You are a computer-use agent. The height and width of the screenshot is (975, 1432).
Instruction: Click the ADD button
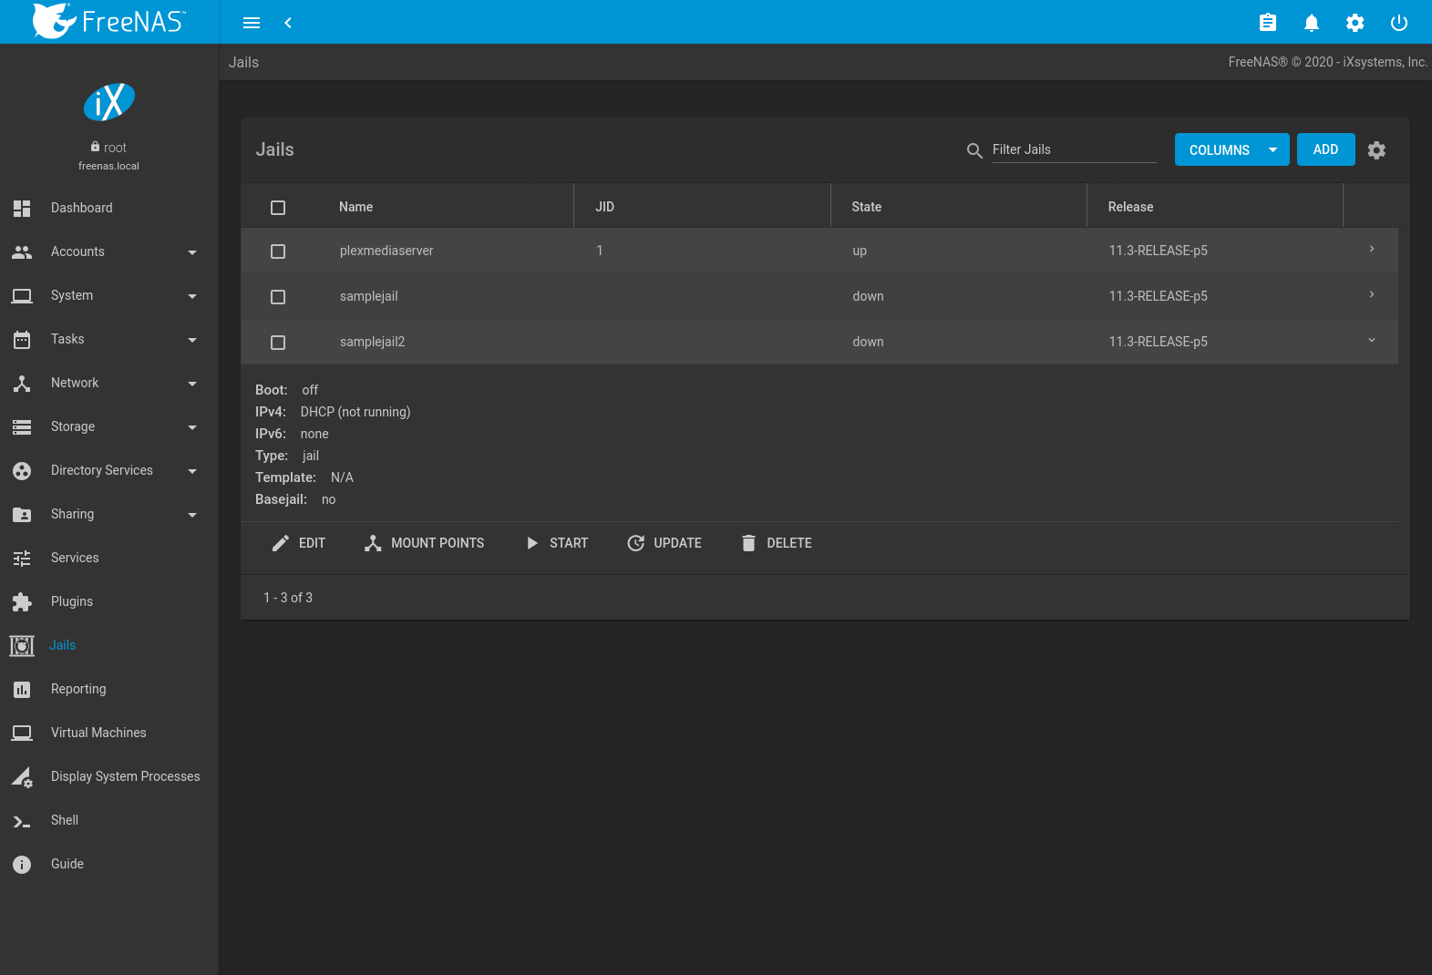[1325, 149]
